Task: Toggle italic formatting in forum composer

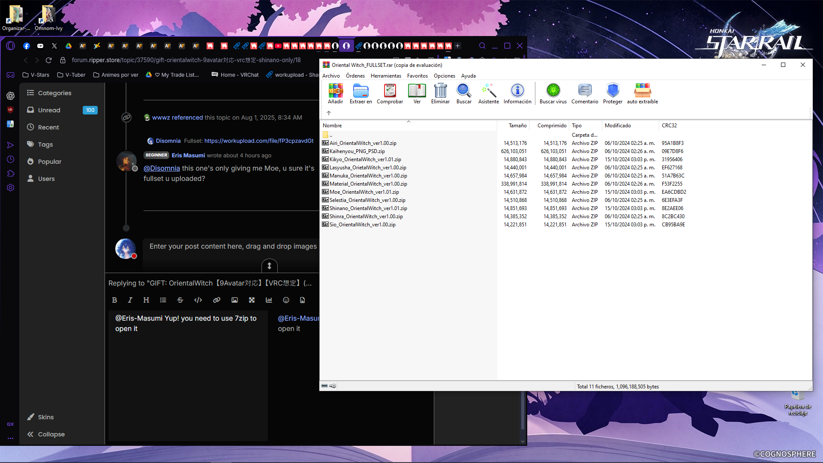Action: tap(130, 300)
